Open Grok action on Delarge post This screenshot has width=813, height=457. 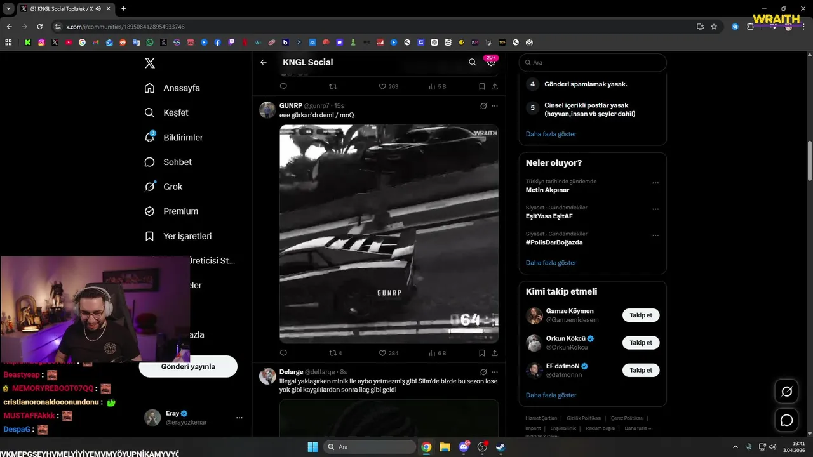coord(483,372)
